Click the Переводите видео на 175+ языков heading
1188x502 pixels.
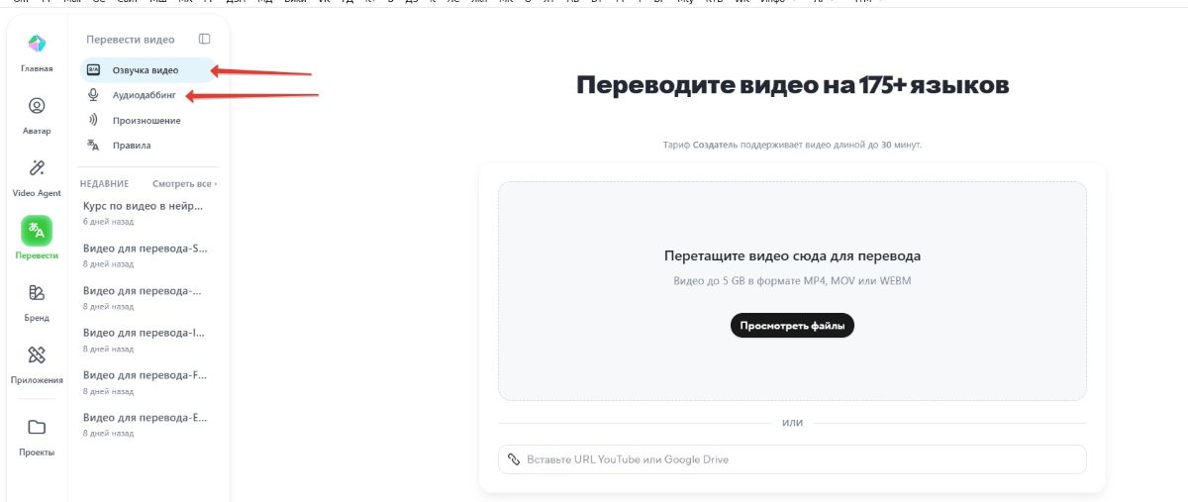pos(792,85)
